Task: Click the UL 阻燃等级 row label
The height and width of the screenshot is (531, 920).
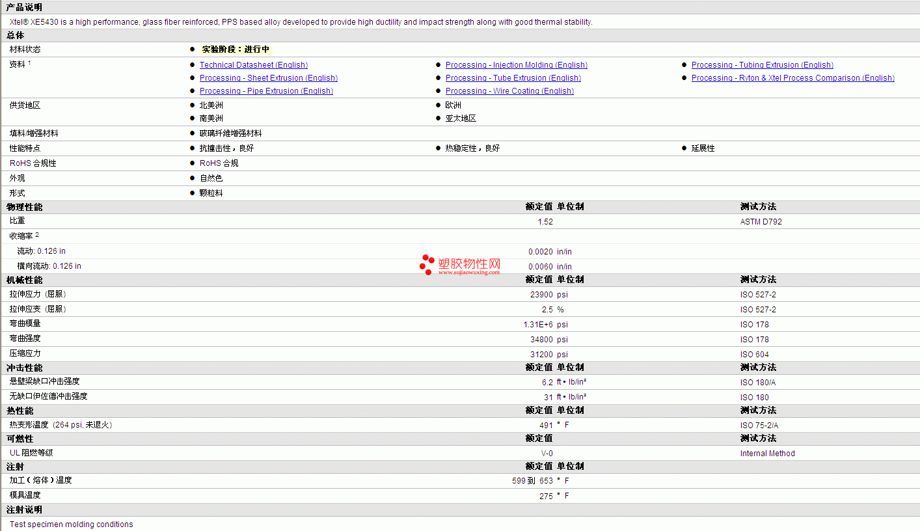Action: (x=31, y=453)
